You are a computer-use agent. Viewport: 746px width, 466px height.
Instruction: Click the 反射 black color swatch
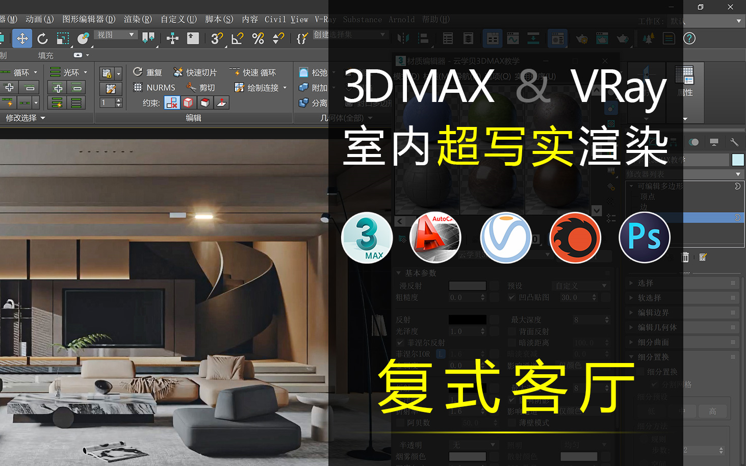(x=468, y=320)
